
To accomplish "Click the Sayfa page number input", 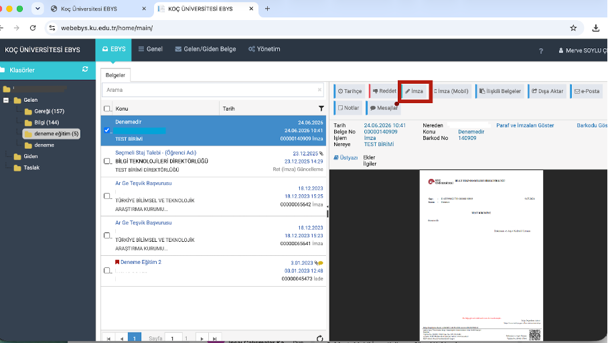I will click(173, 338).
